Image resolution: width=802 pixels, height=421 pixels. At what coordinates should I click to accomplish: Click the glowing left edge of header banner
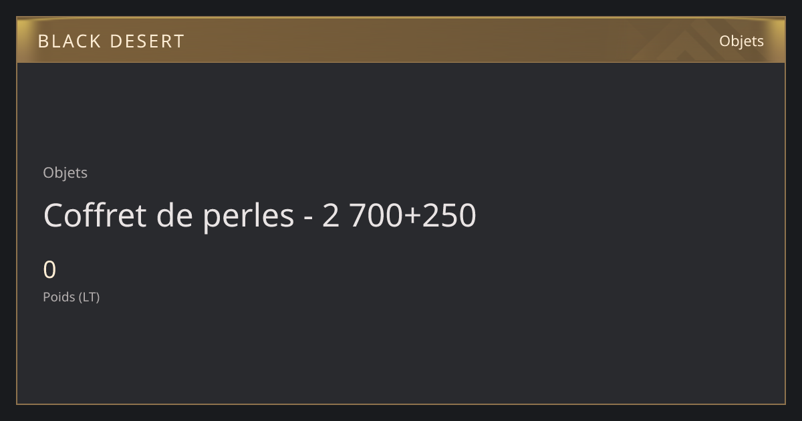pos(23,40)
